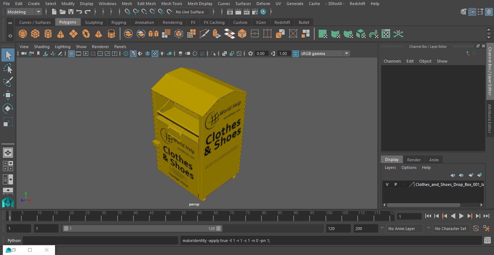Toggle Python command line language label

click(14, 241)
